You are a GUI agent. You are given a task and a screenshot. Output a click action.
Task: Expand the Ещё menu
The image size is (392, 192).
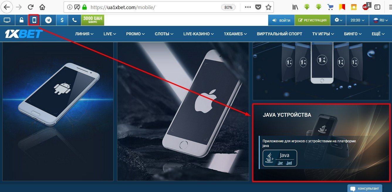378,34
